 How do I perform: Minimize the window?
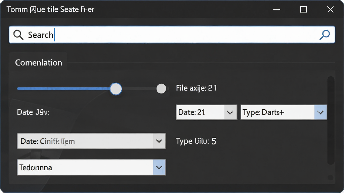coord(276,9)
